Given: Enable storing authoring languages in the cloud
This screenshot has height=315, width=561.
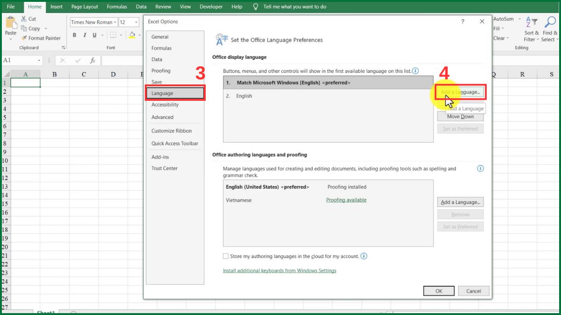Looking at the screenshot, I should [226, 256].
